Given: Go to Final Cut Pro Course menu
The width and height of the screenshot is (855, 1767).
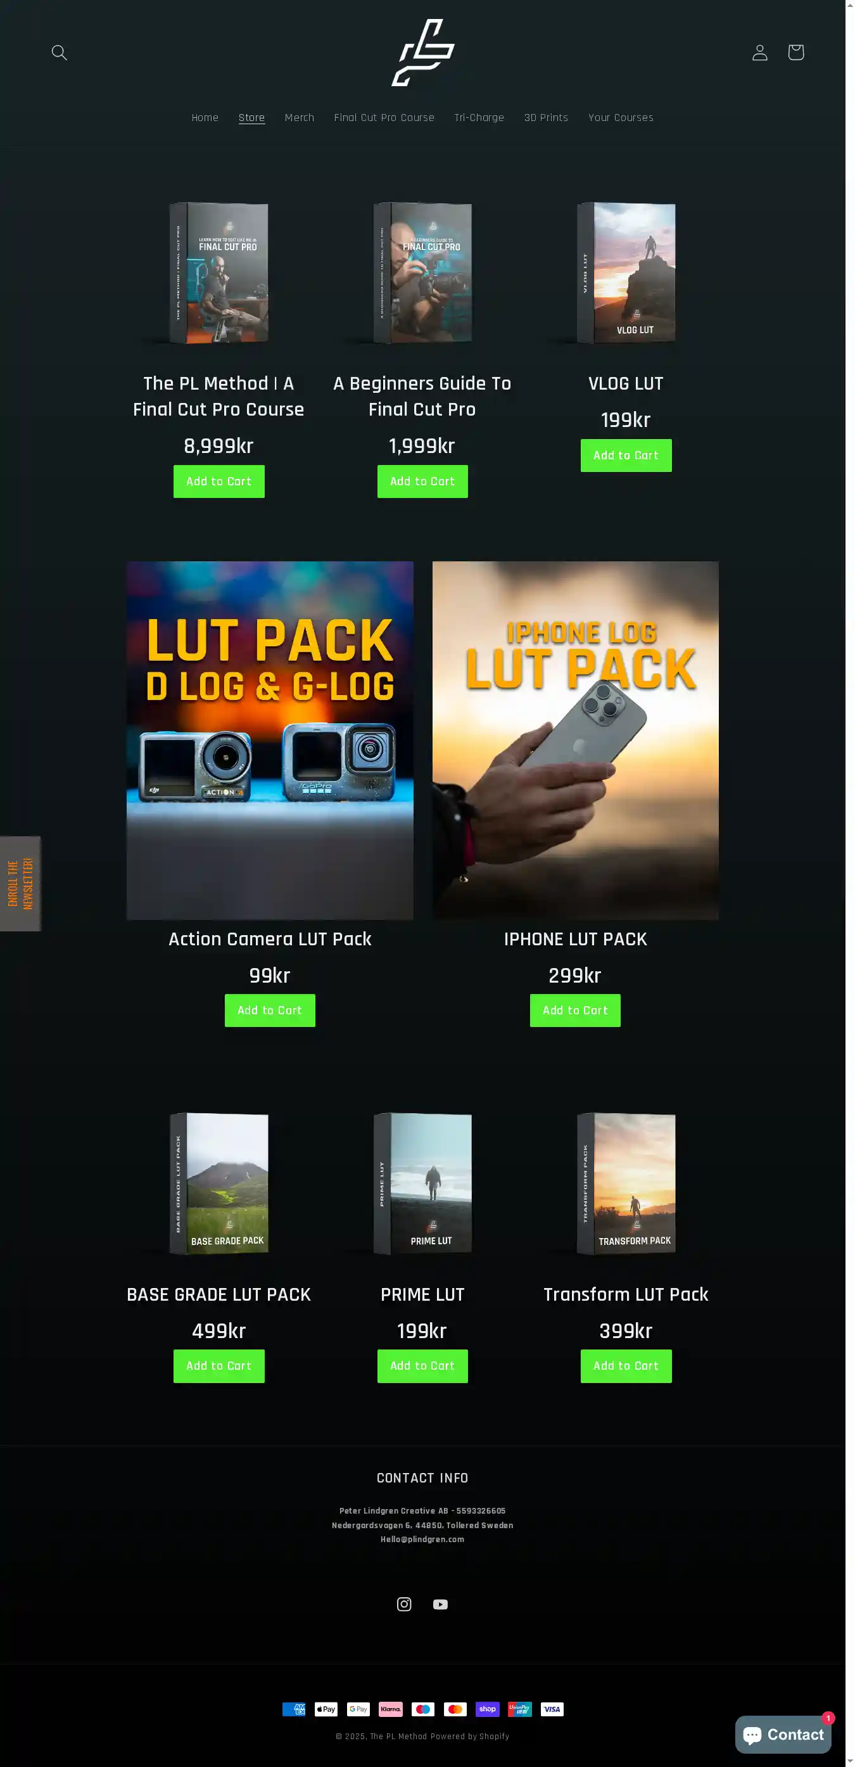Looking at the screenshot, I should 384,117.
